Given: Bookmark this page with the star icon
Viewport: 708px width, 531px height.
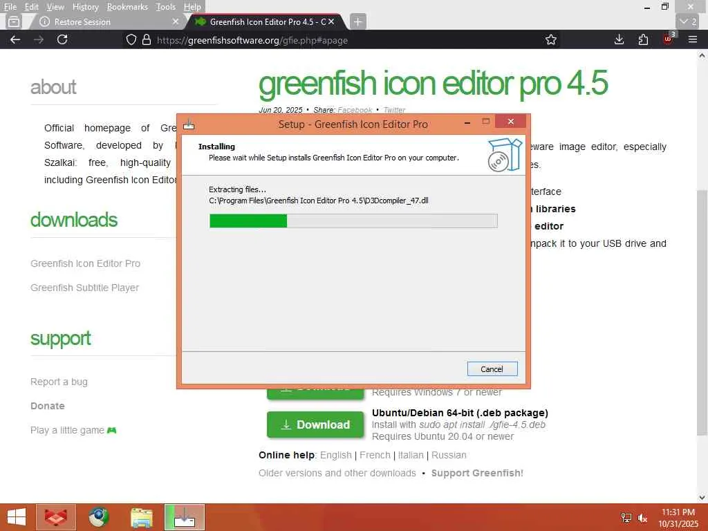Looking at the screenshot, I should [x=551, y=39].
